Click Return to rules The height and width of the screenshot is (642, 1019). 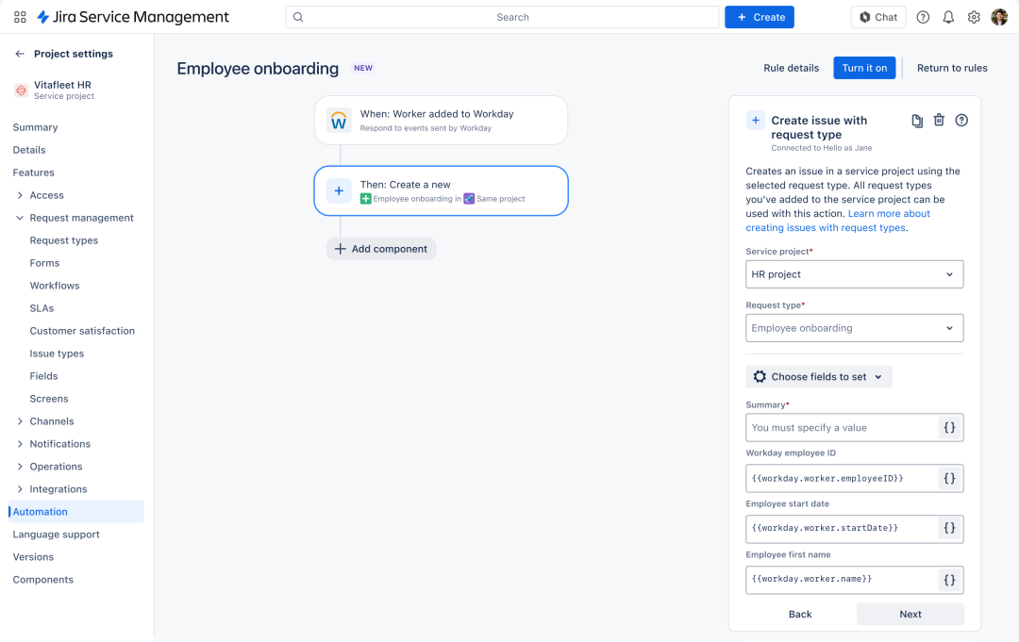click(952, 68)
